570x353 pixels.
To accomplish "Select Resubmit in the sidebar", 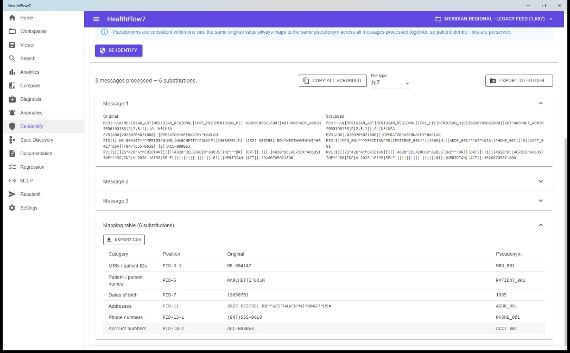I will coord(30,194).
